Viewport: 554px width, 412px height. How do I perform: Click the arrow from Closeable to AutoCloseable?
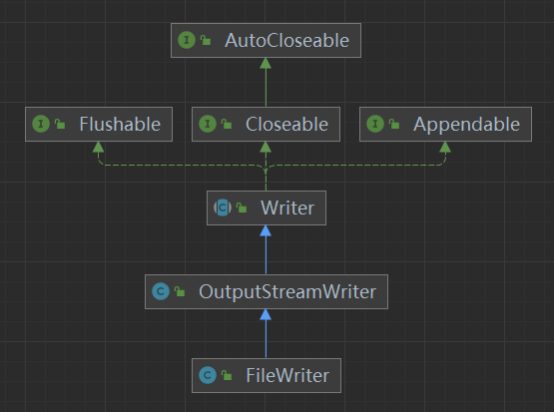[266, 82]
